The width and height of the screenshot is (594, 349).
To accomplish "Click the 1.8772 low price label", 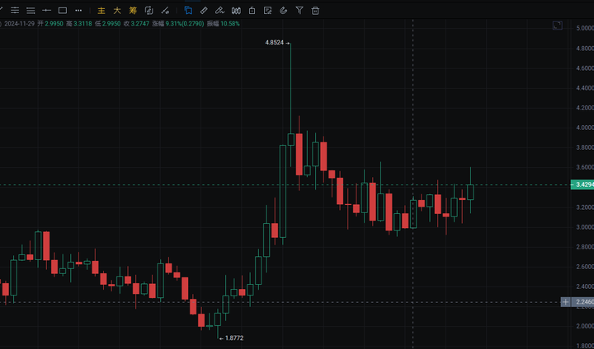I will pyautogui.click(x=234, y=338).
